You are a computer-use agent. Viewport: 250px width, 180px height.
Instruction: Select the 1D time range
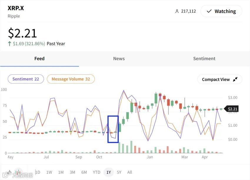pyautogui.click(x=38, y=172)
